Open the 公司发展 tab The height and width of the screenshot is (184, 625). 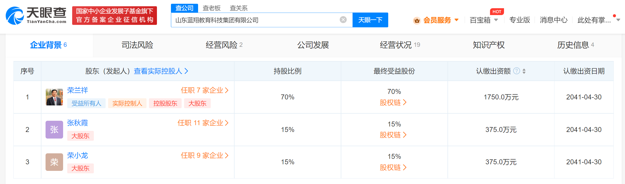pos(313,45)
